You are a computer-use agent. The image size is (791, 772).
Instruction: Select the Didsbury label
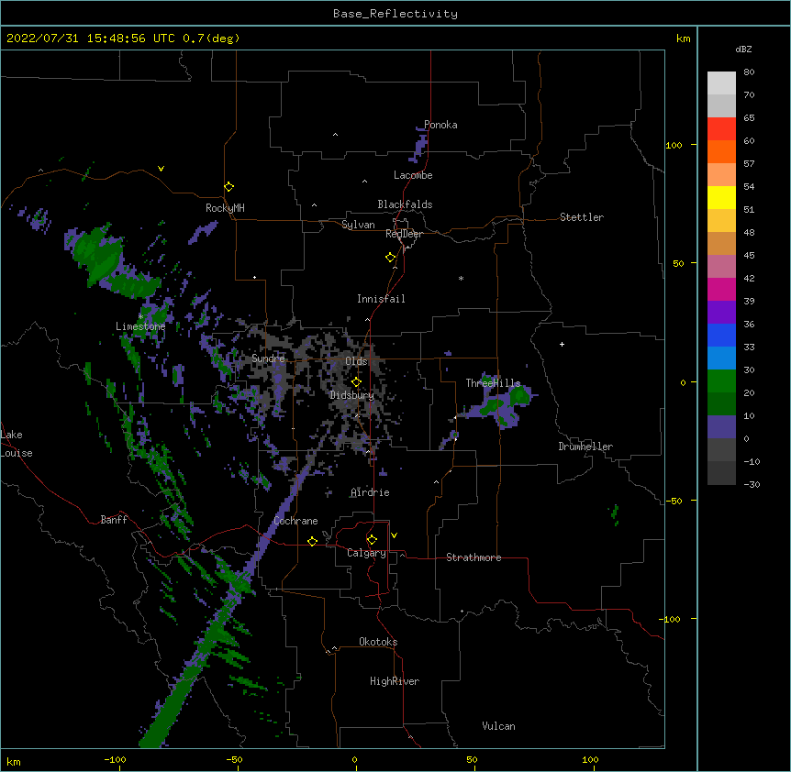352,395
